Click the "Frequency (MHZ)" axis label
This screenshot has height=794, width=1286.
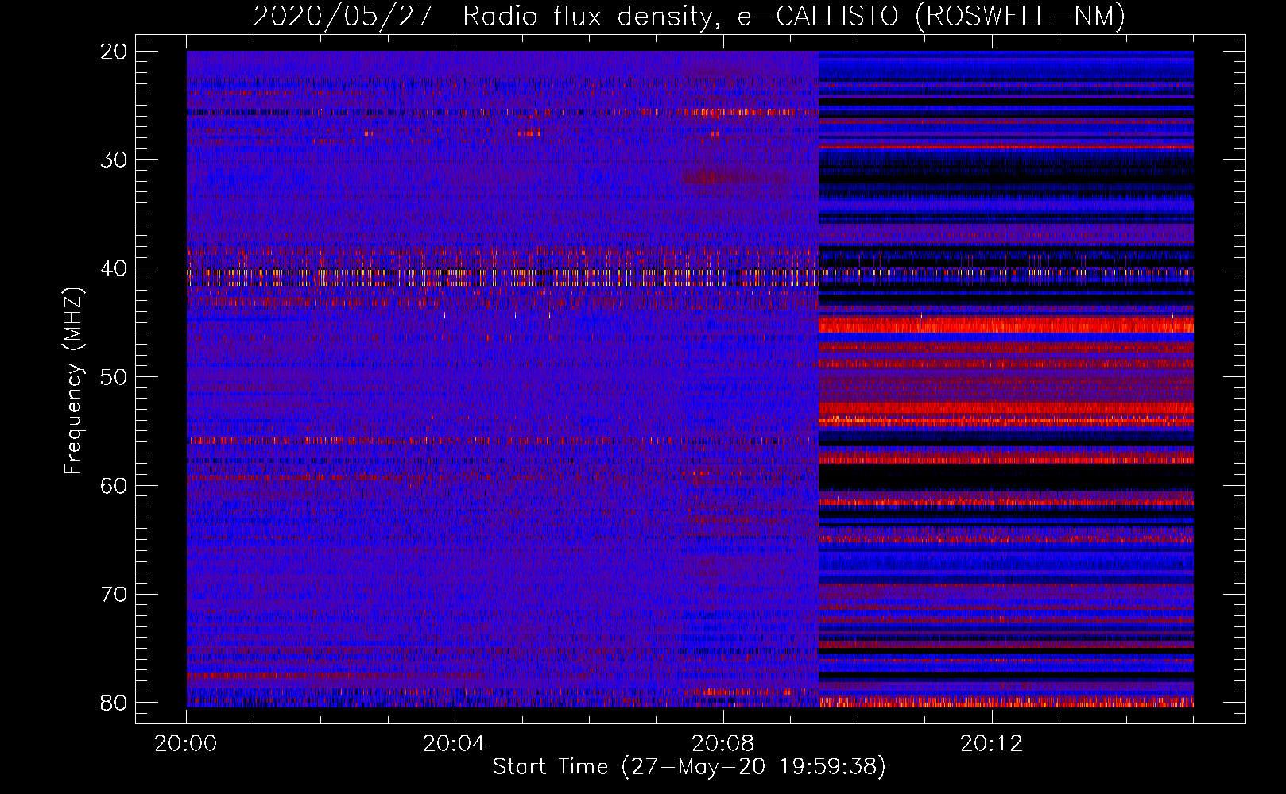pyautogui.click(x=73, y=381)
